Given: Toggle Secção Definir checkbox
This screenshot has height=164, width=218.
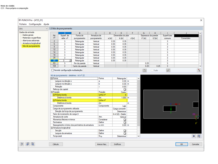Looking at the screenshot, I should click(x=125, y=131).
